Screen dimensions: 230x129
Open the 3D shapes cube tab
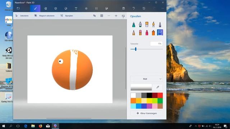(56, 9)
